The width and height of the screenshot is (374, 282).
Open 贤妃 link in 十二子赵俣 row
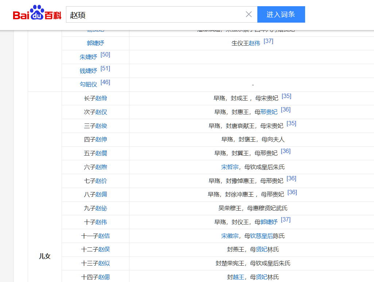261,249
